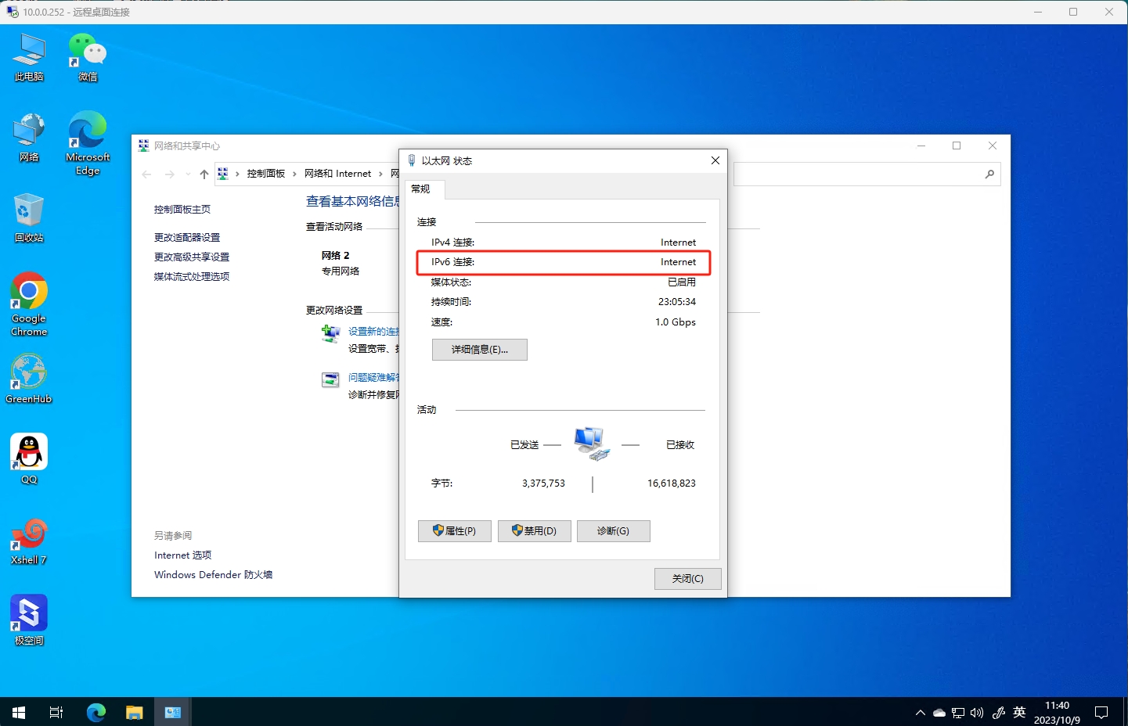
Task: Click the OneDrive icon in system tray
Action: (939, 712)
